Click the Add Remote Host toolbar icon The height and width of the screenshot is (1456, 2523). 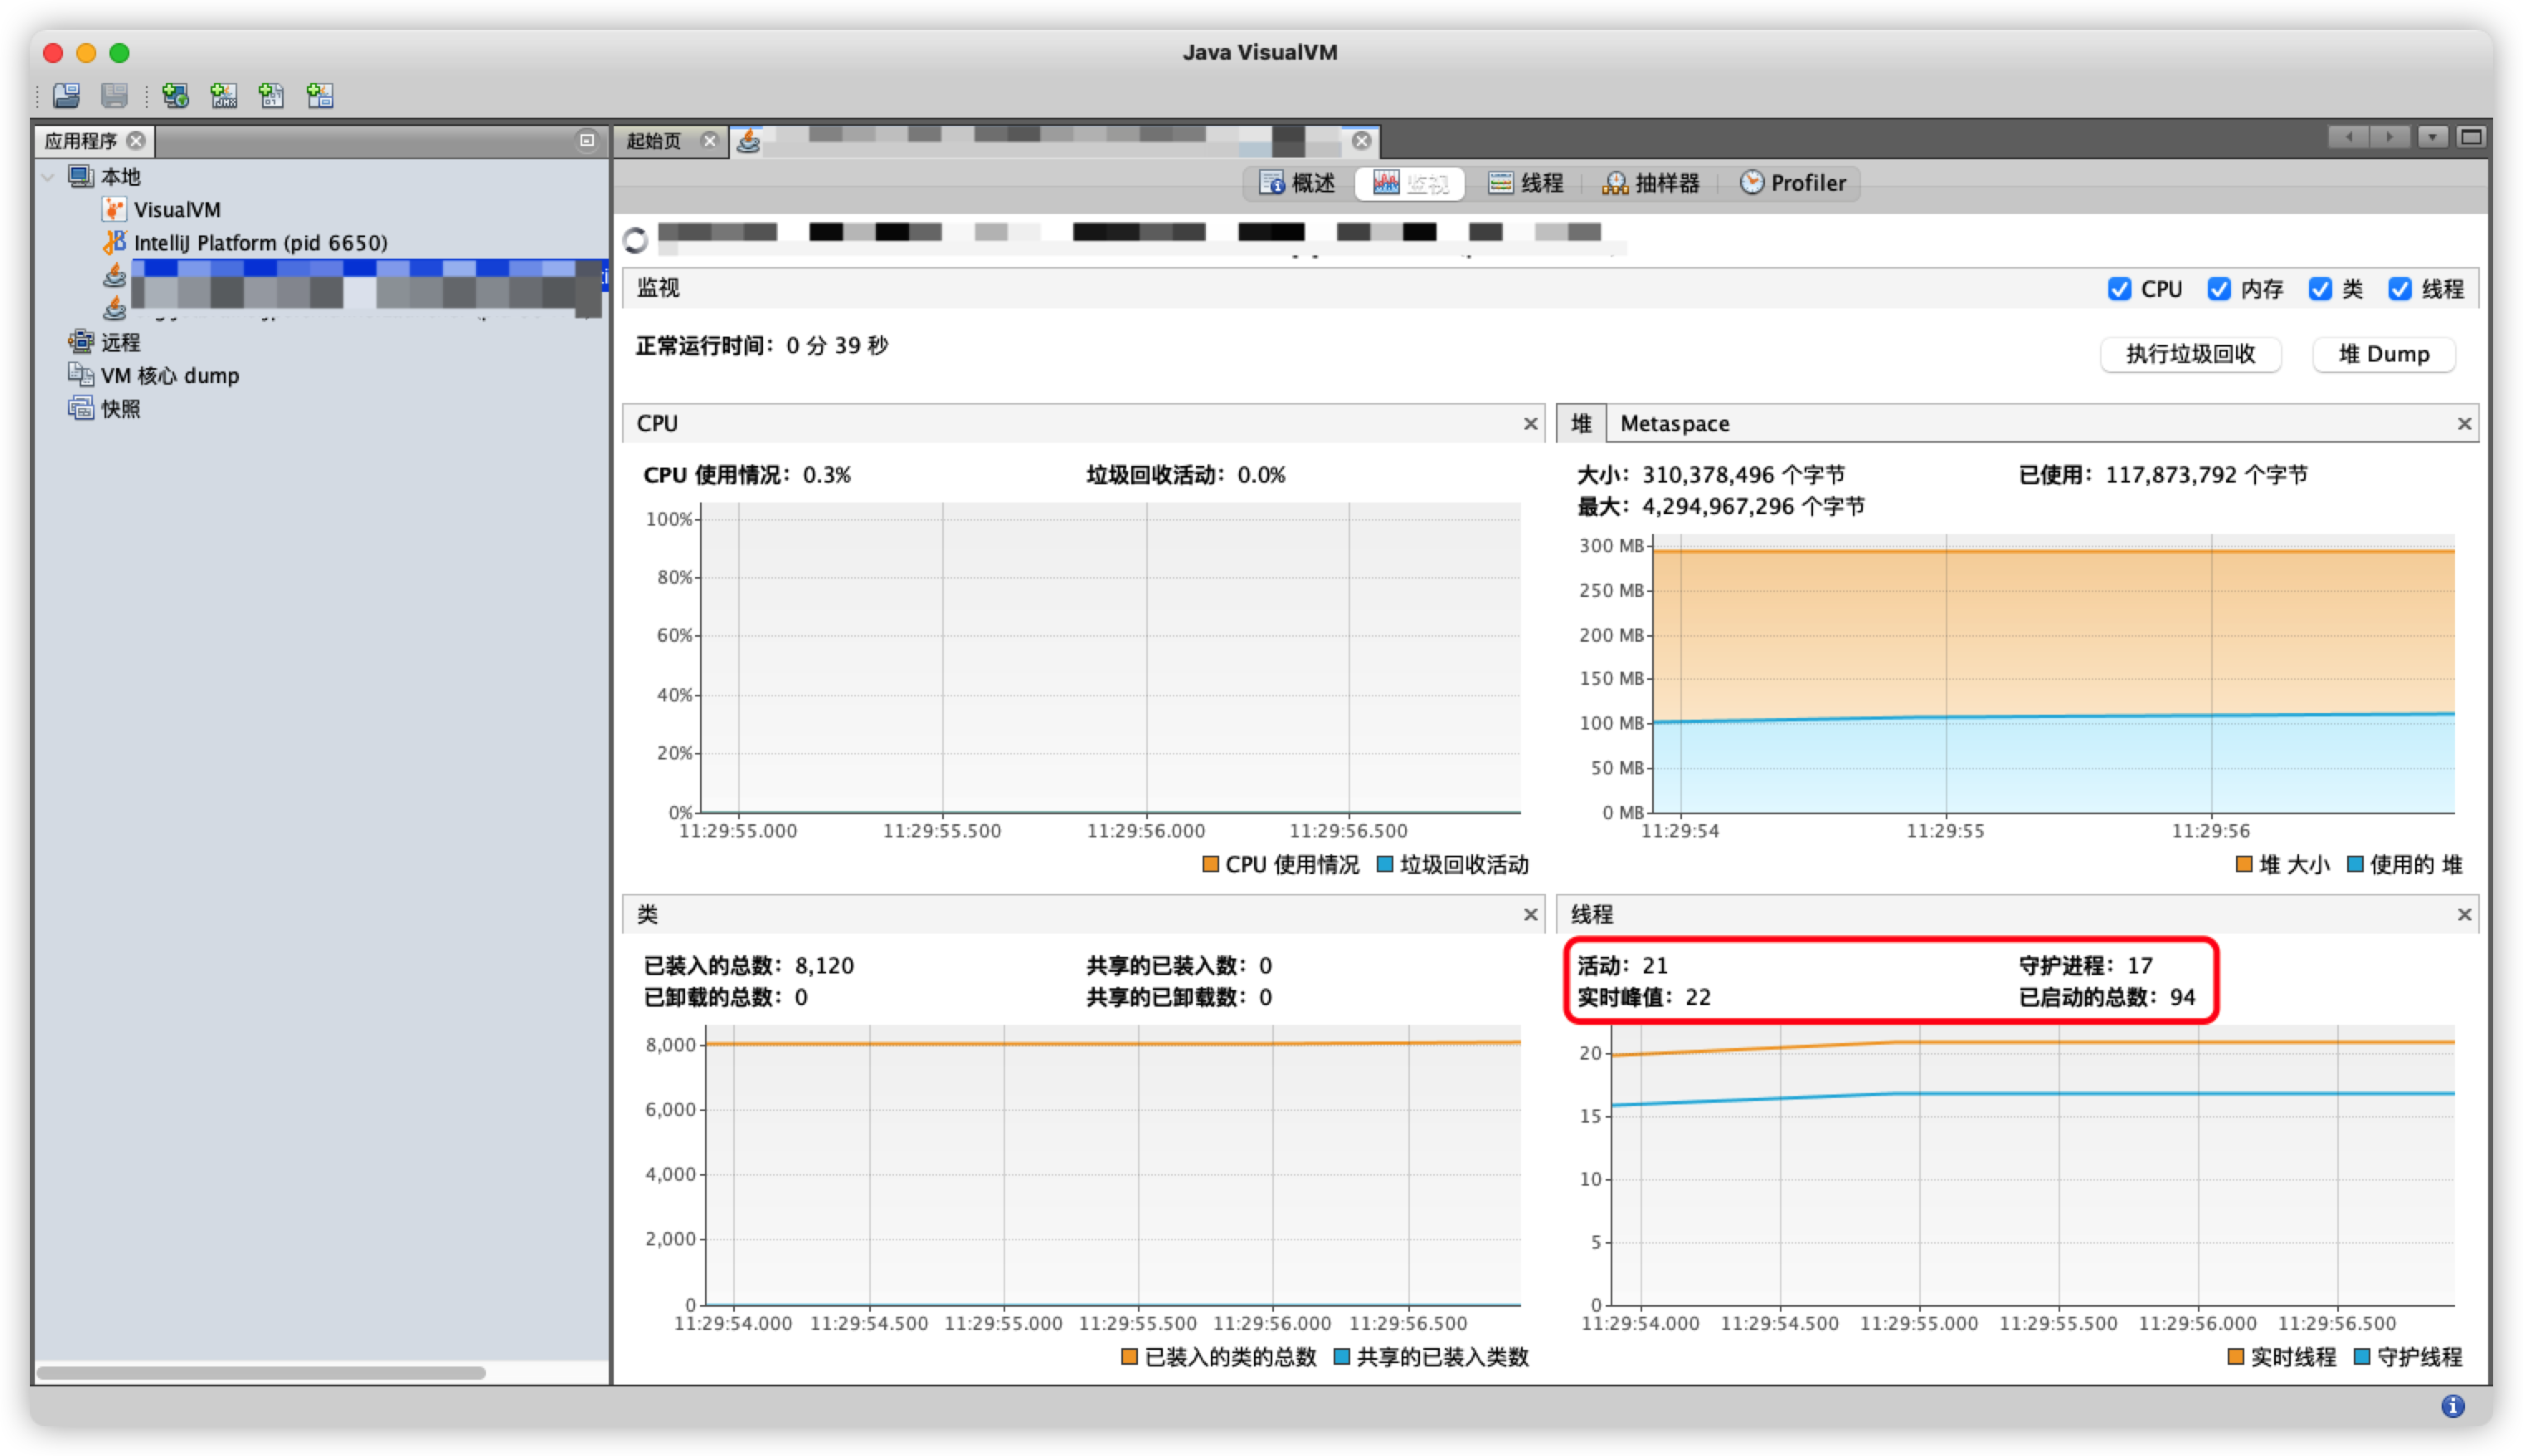pos(176,95)
